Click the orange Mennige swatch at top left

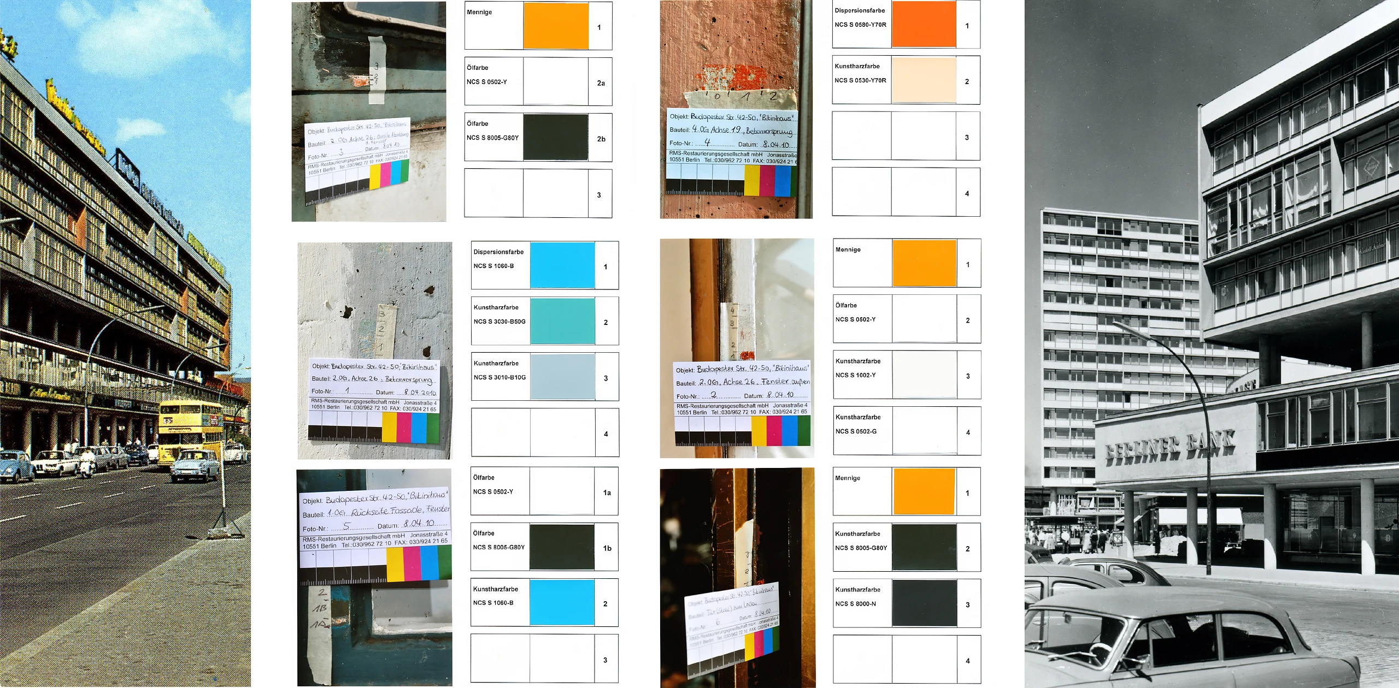(555, 26)
